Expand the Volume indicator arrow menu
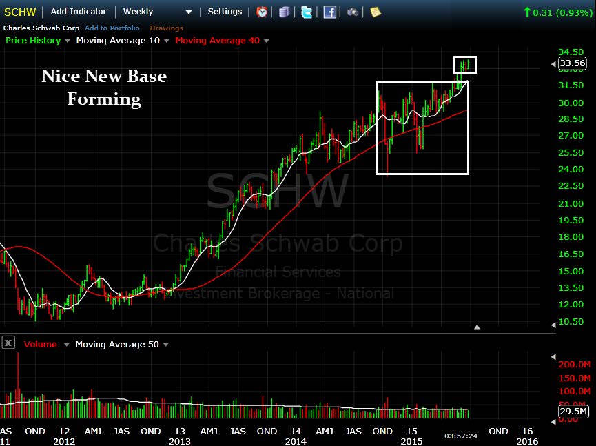This screenshot has width=596, height=446. click(x=67, y=345)
